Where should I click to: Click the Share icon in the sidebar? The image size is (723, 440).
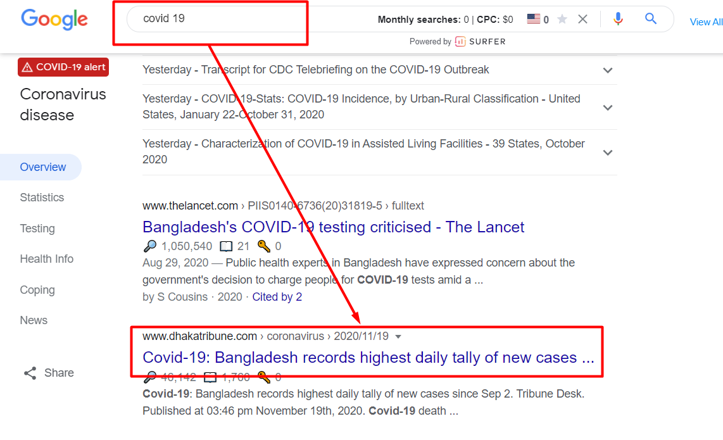(30, 373)
